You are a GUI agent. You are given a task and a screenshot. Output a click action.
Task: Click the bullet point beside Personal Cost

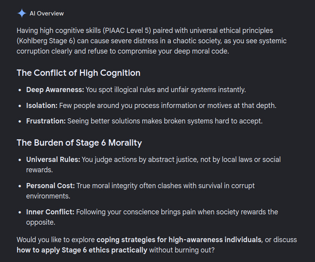(20, 186)
